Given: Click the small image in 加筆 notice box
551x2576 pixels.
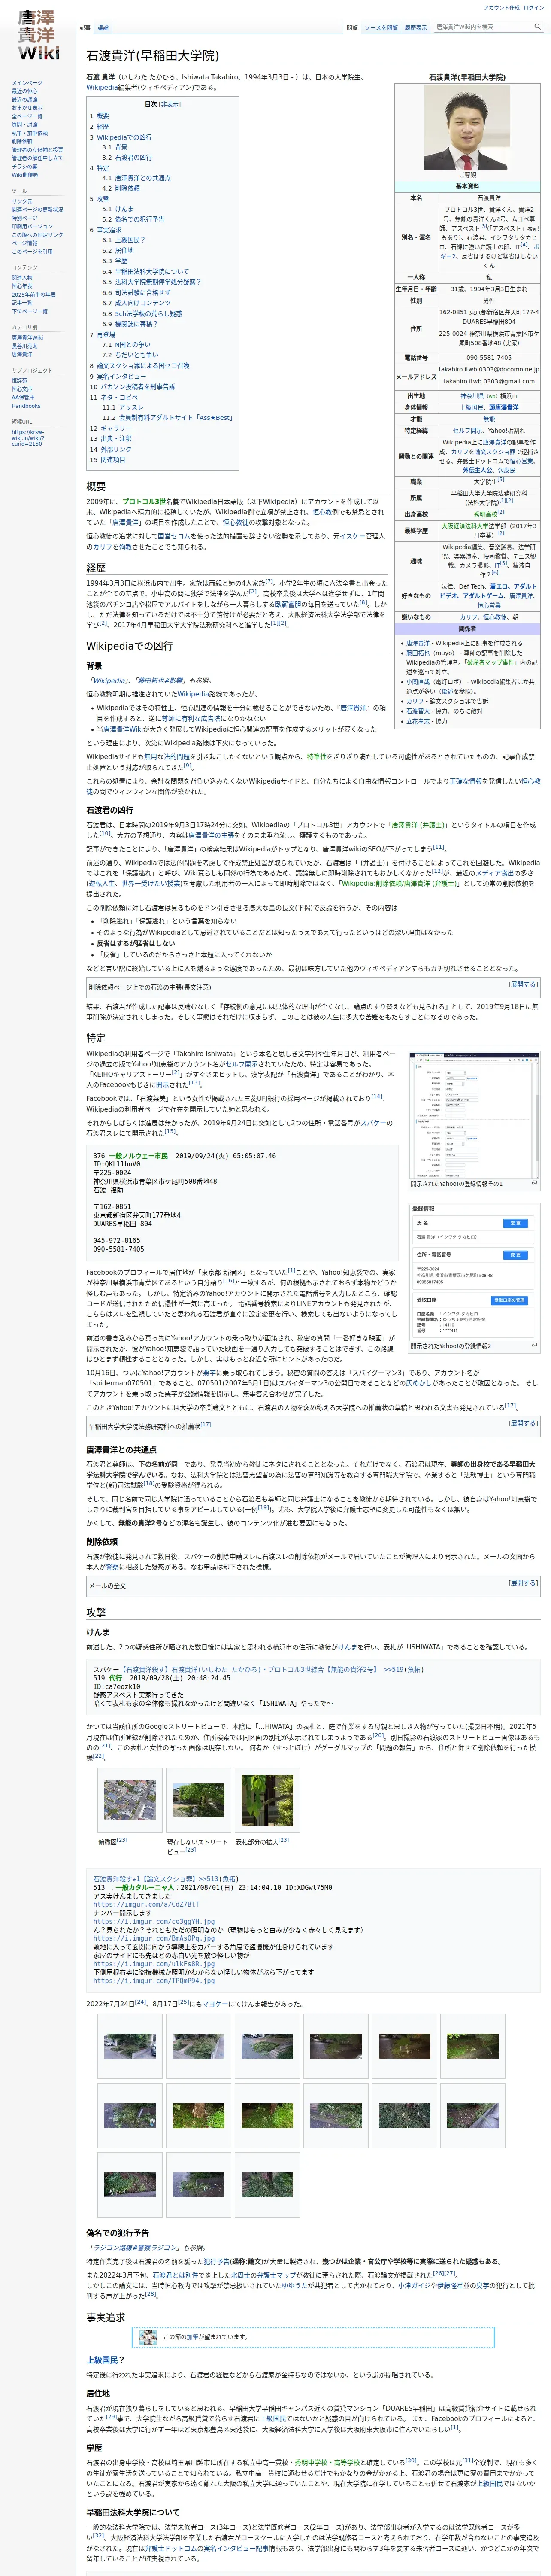Looking at the screenshot, I should coord(148,2337).
